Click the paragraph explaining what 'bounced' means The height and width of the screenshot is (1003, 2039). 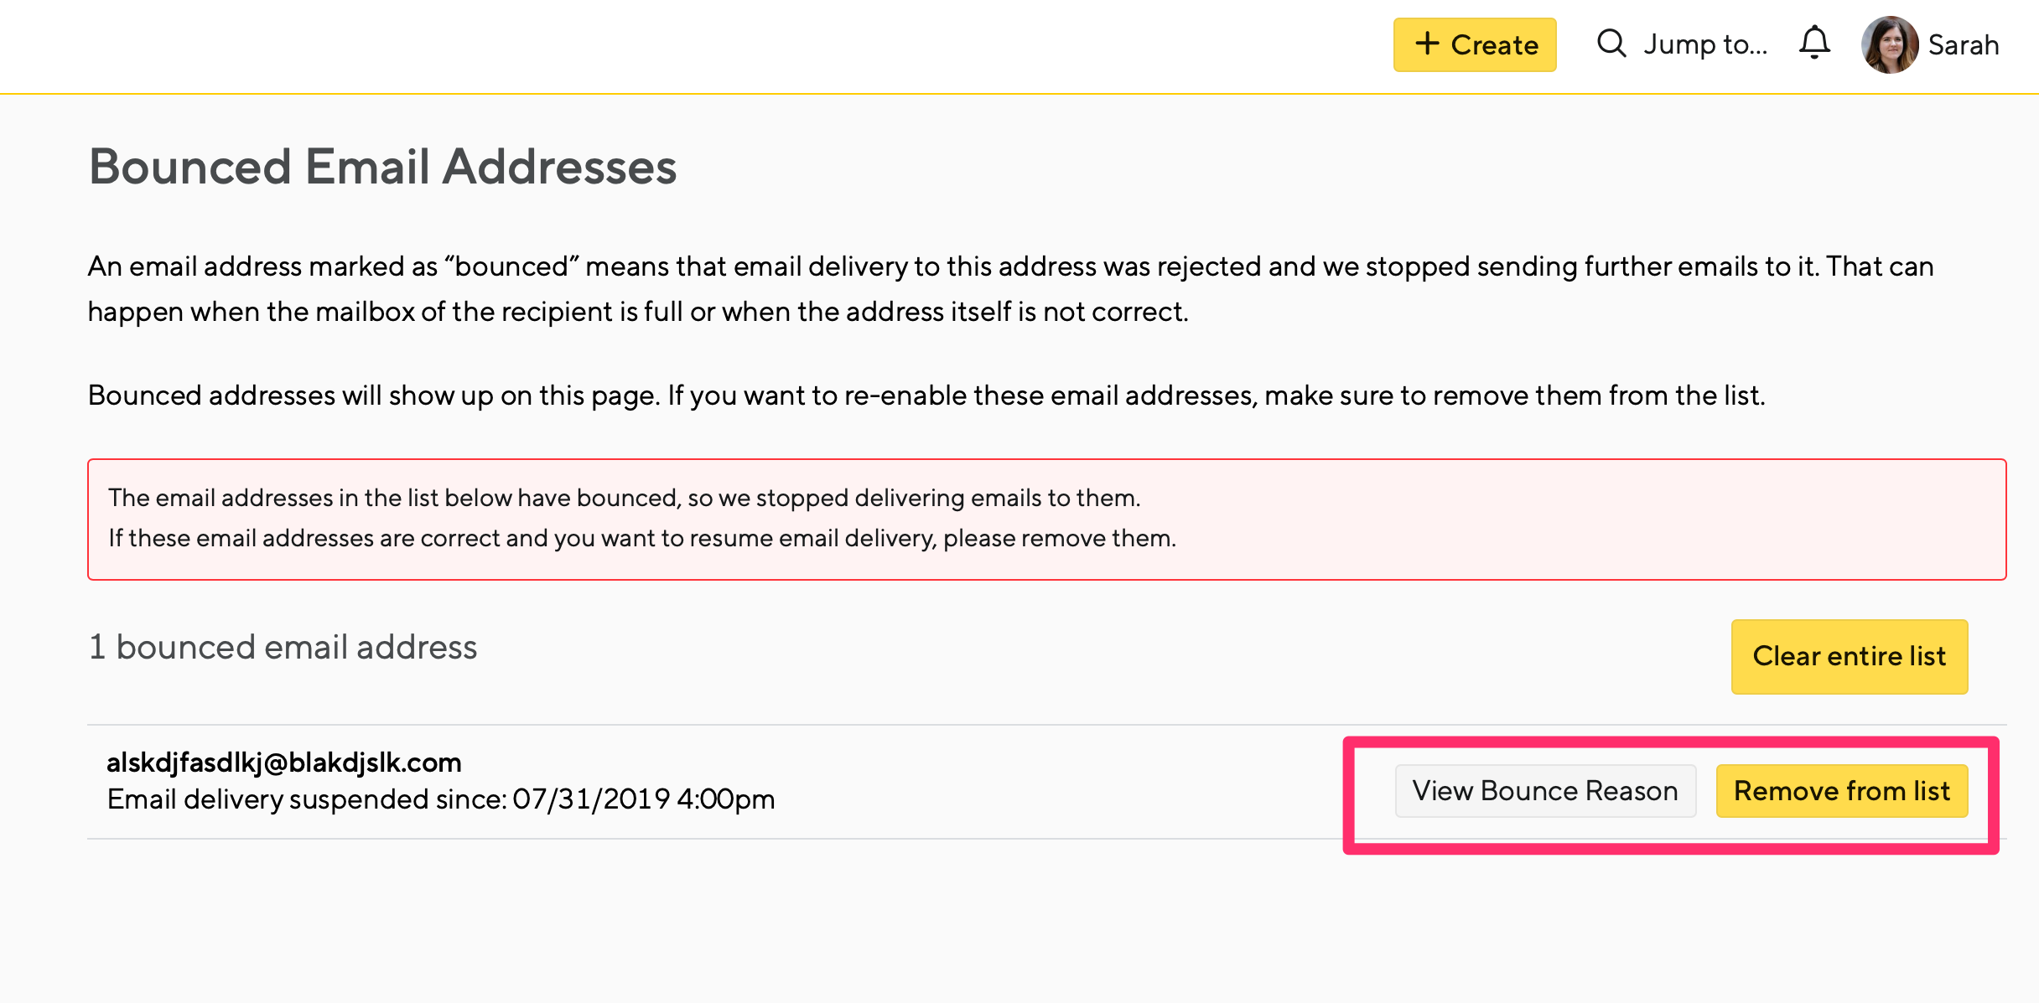tap(1010, 288)
